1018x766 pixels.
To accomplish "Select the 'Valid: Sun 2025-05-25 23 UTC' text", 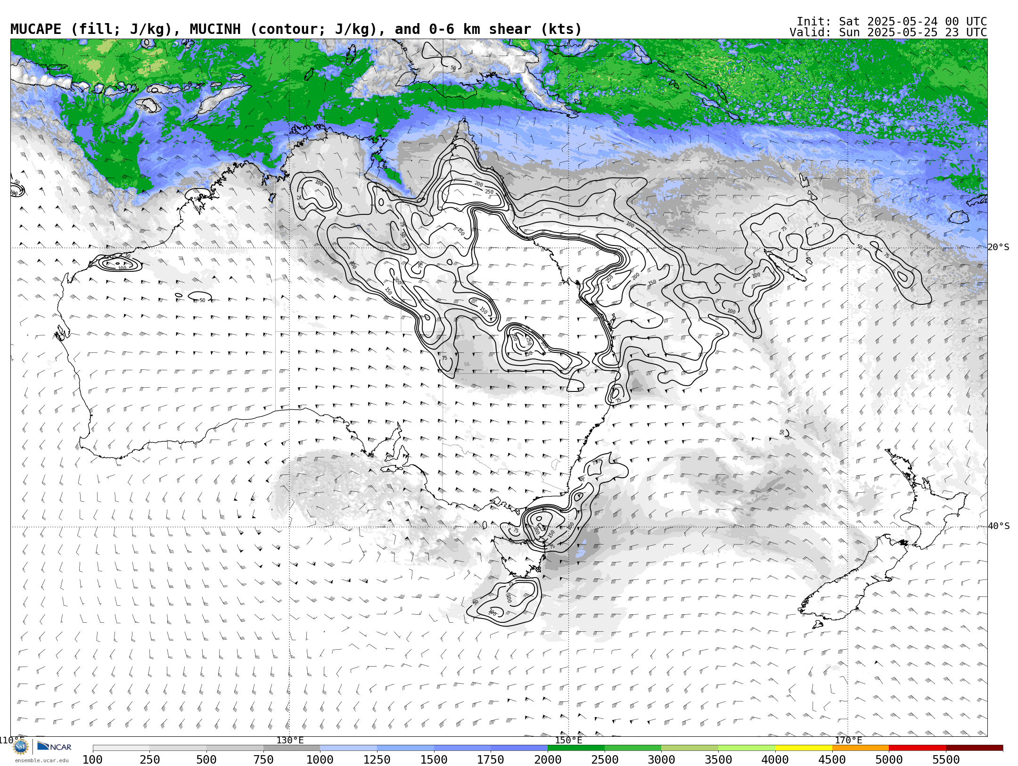I will (888, 33).
